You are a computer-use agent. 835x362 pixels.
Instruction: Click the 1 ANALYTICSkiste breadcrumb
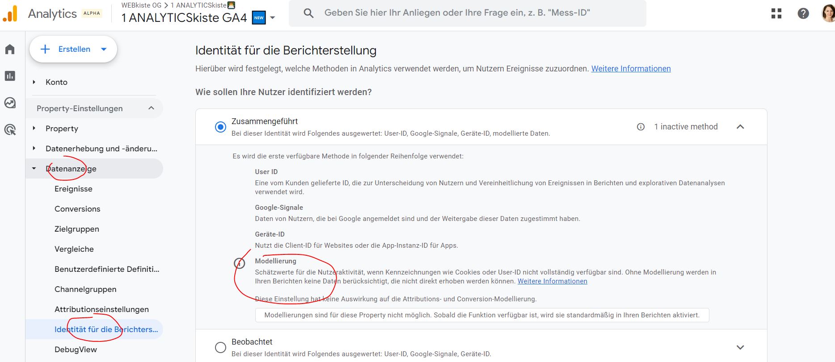(203, 5)
